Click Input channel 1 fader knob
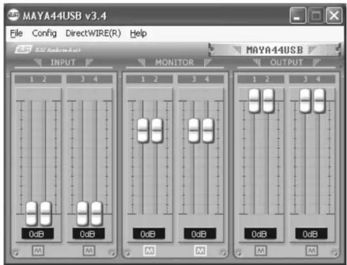 pyautogui.click(x=31, y=213)
